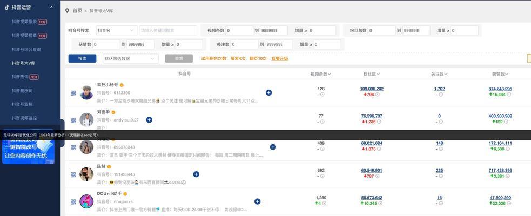This screenshot has height=216, width=531.
Task: Open 抖音号监控 in sidebar
Action: (x=22, y=104)
